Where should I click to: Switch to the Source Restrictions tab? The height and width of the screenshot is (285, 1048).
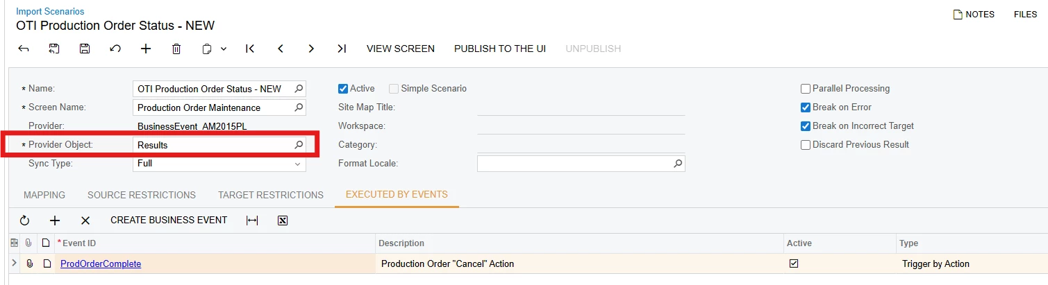coord(142,195)
